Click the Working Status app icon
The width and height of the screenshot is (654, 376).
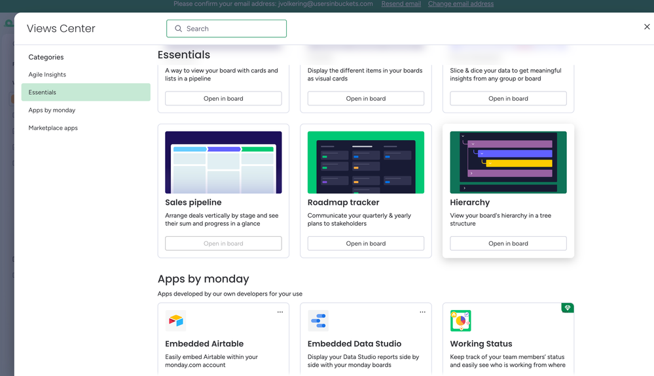click(x=460, y=320)
